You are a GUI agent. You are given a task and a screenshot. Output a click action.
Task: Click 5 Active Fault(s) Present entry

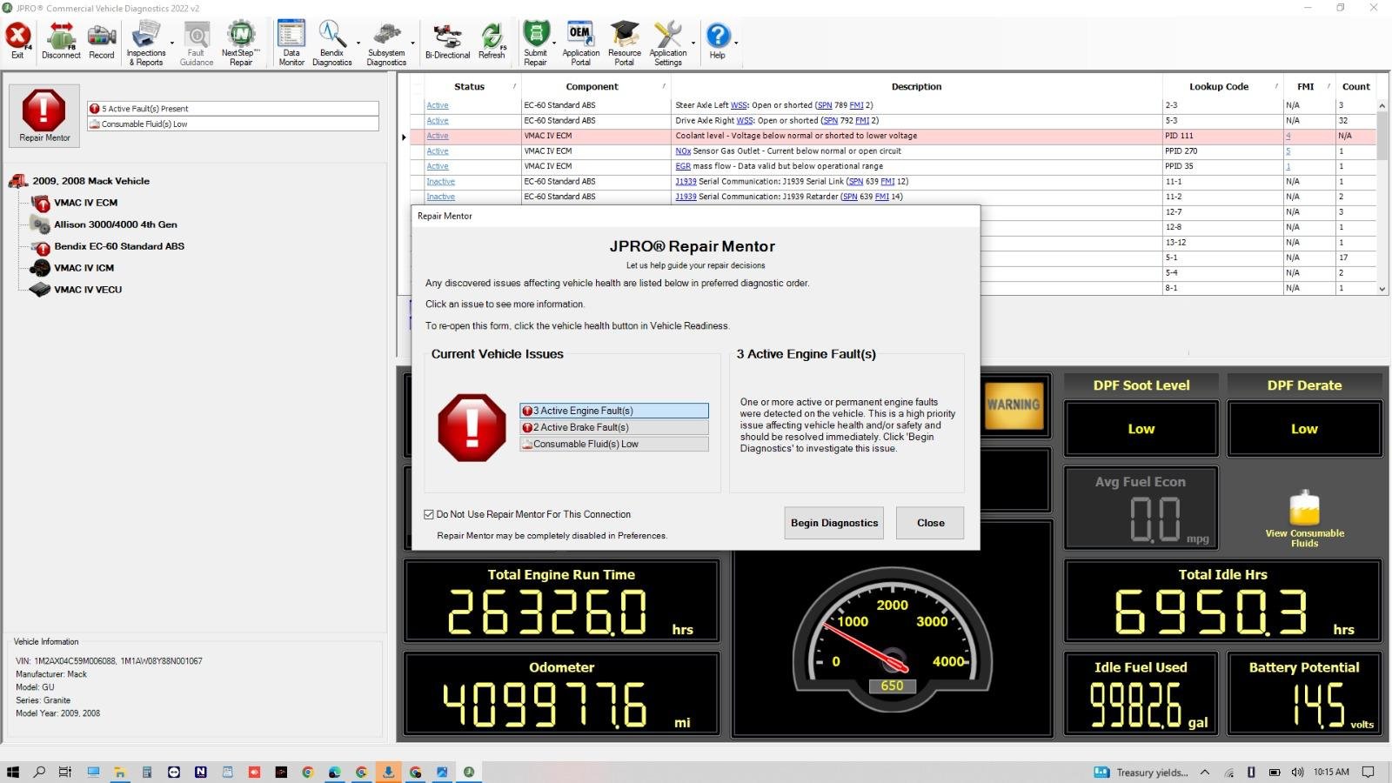(232, 109)
